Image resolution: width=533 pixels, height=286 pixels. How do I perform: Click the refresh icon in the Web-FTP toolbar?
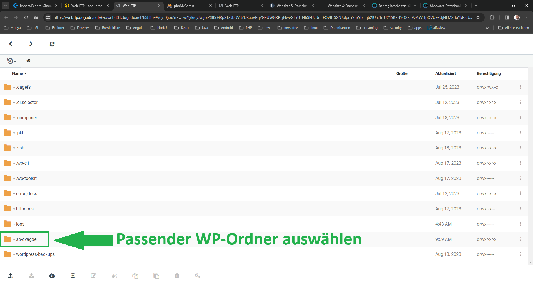point(52,44)
